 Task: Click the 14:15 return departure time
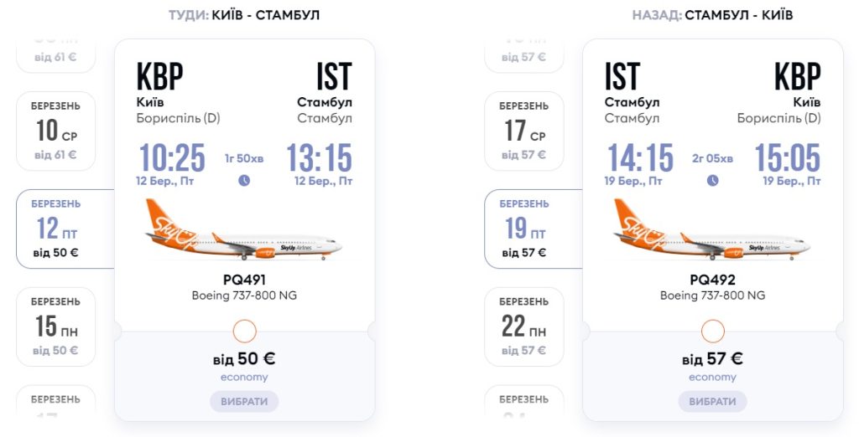click(640, 157)
